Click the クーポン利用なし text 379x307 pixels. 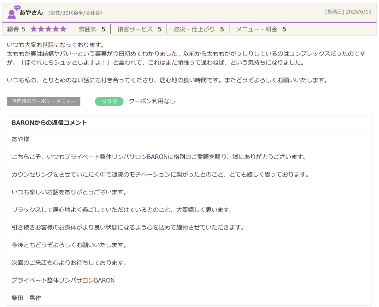(x=152, y=101)
